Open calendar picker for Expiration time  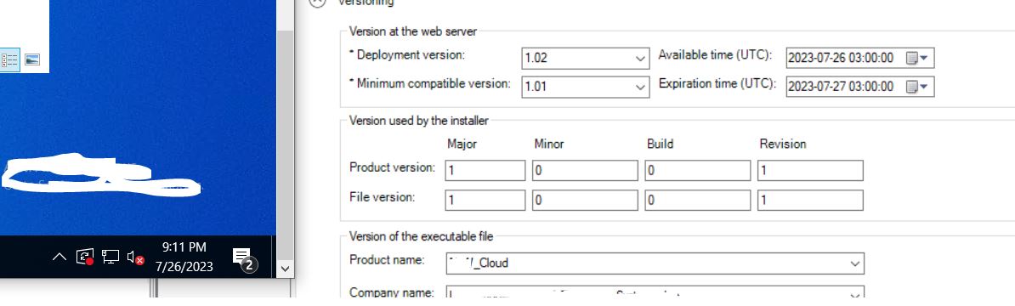(x=916, y=87)
